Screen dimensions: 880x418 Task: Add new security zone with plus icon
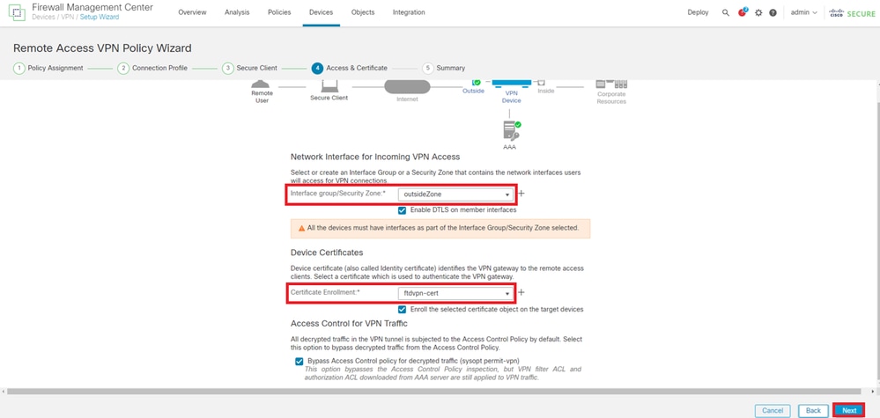521,194
